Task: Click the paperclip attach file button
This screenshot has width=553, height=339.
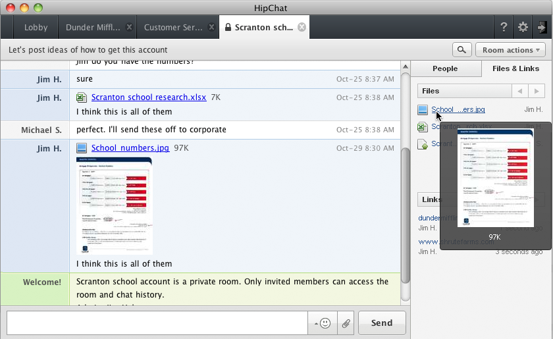Action: click(x=346, y=323)
